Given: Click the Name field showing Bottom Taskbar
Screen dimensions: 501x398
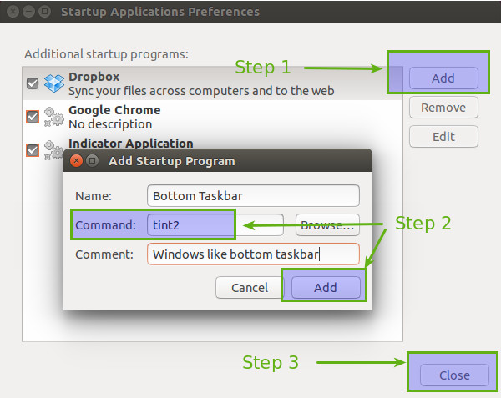Looking at the screenshot, I should [253, 196].
